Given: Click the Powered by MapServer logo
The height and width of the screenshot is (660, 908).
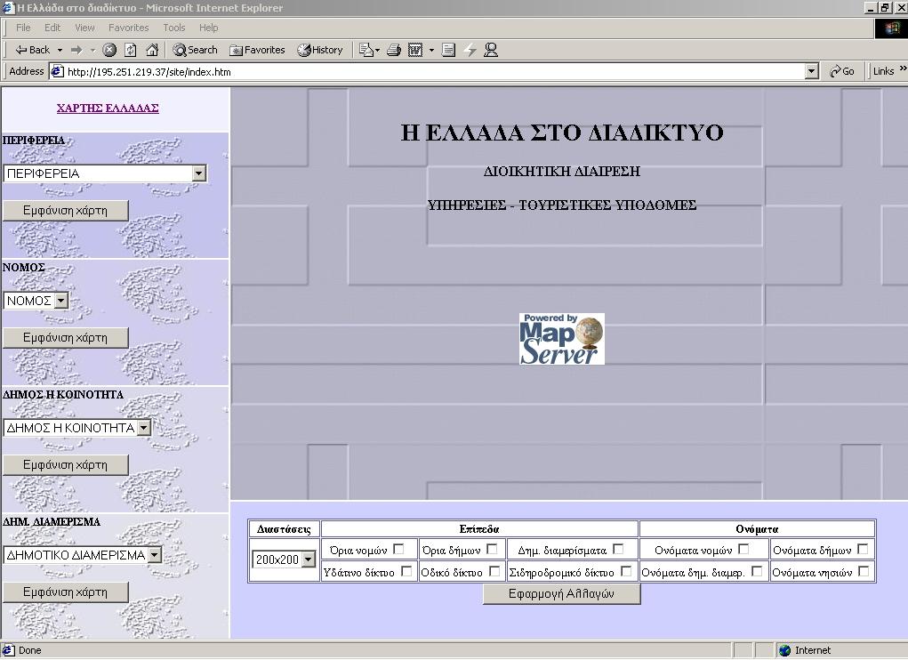Looking at the screenshot, I should click(562, 339).
